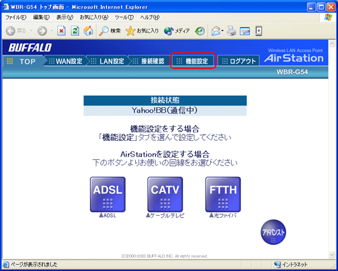338x271 pixels.
Task: Click the Windows flag logo in menu bar
Action: (328, 17)
